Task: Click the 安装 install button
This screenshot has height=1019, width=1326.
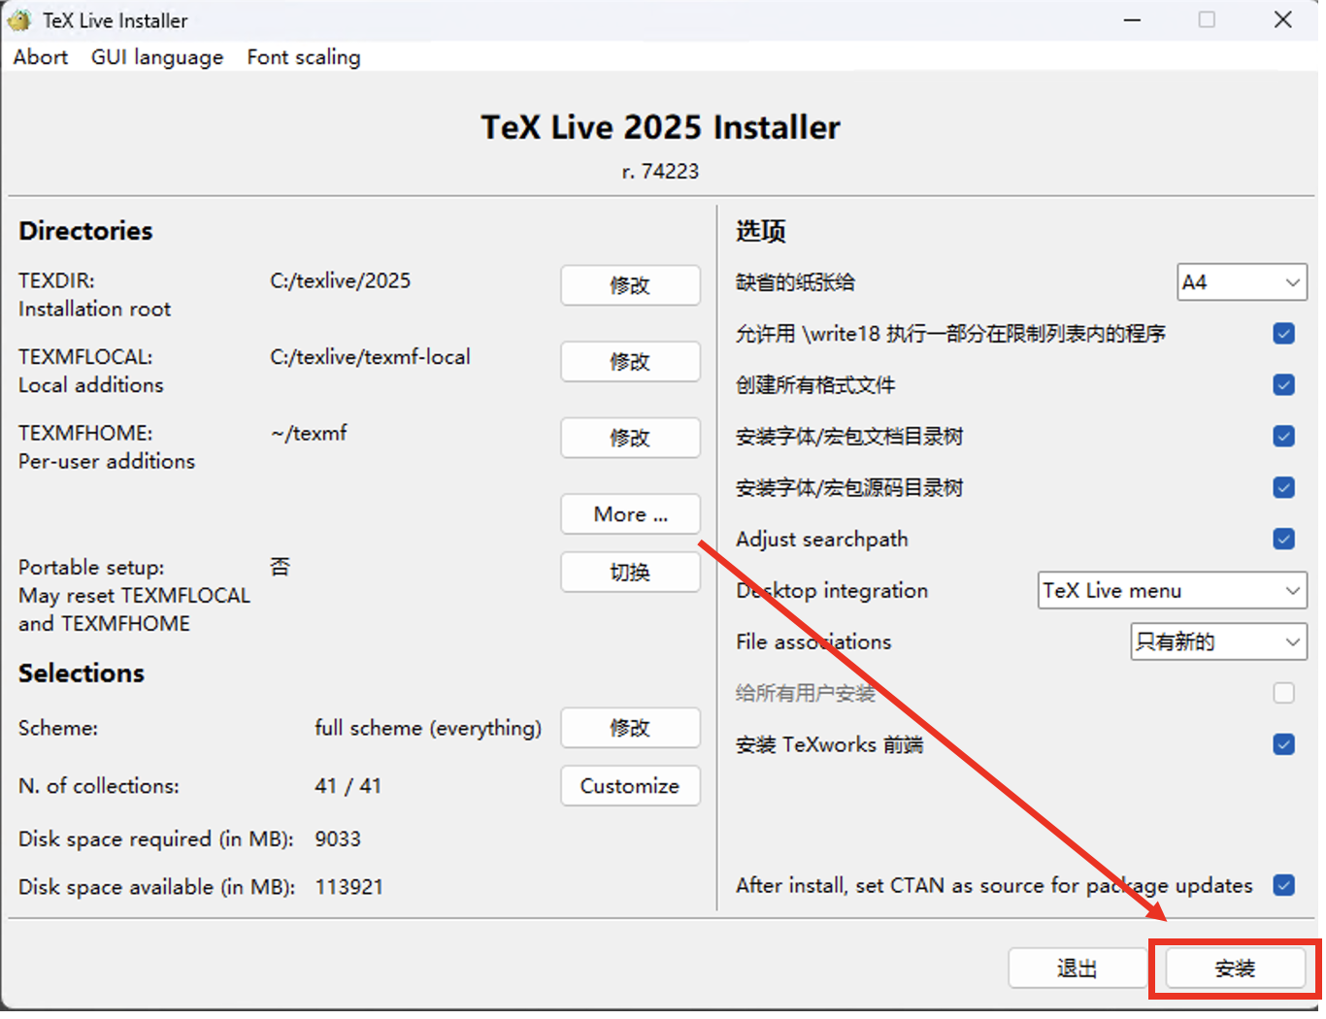Action: coord(1235,969)
